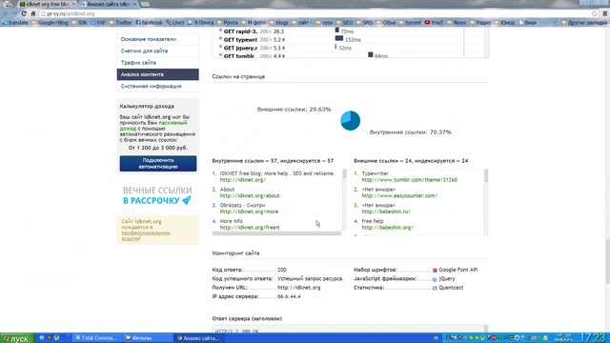Open Вечные ссылки в рассрочку banner

pos(157,195)
